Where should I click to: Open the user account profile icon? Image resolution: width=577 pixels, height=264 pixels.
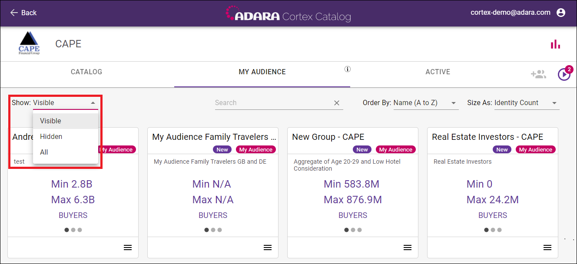[561, 13]
